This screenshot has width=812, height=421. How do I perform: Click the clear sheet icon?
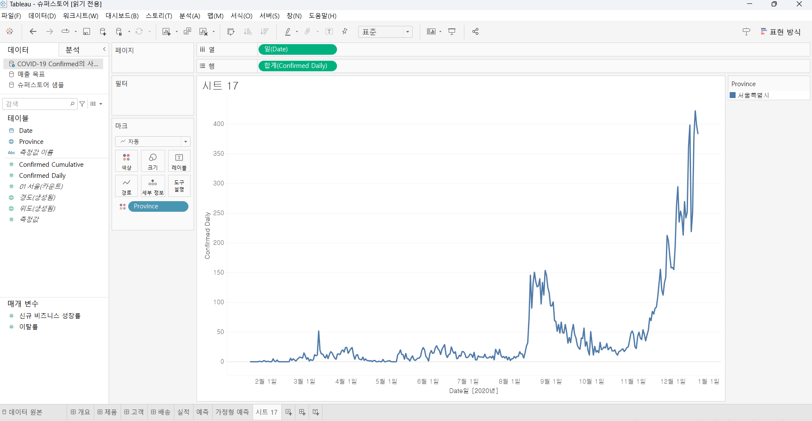point(204,31)
